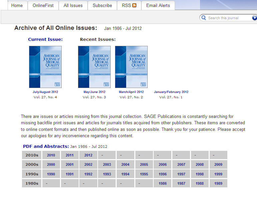Select year 2012 in the archive
Image resolution: width=257 pixels, height=198 pixels.
(88, 155)
